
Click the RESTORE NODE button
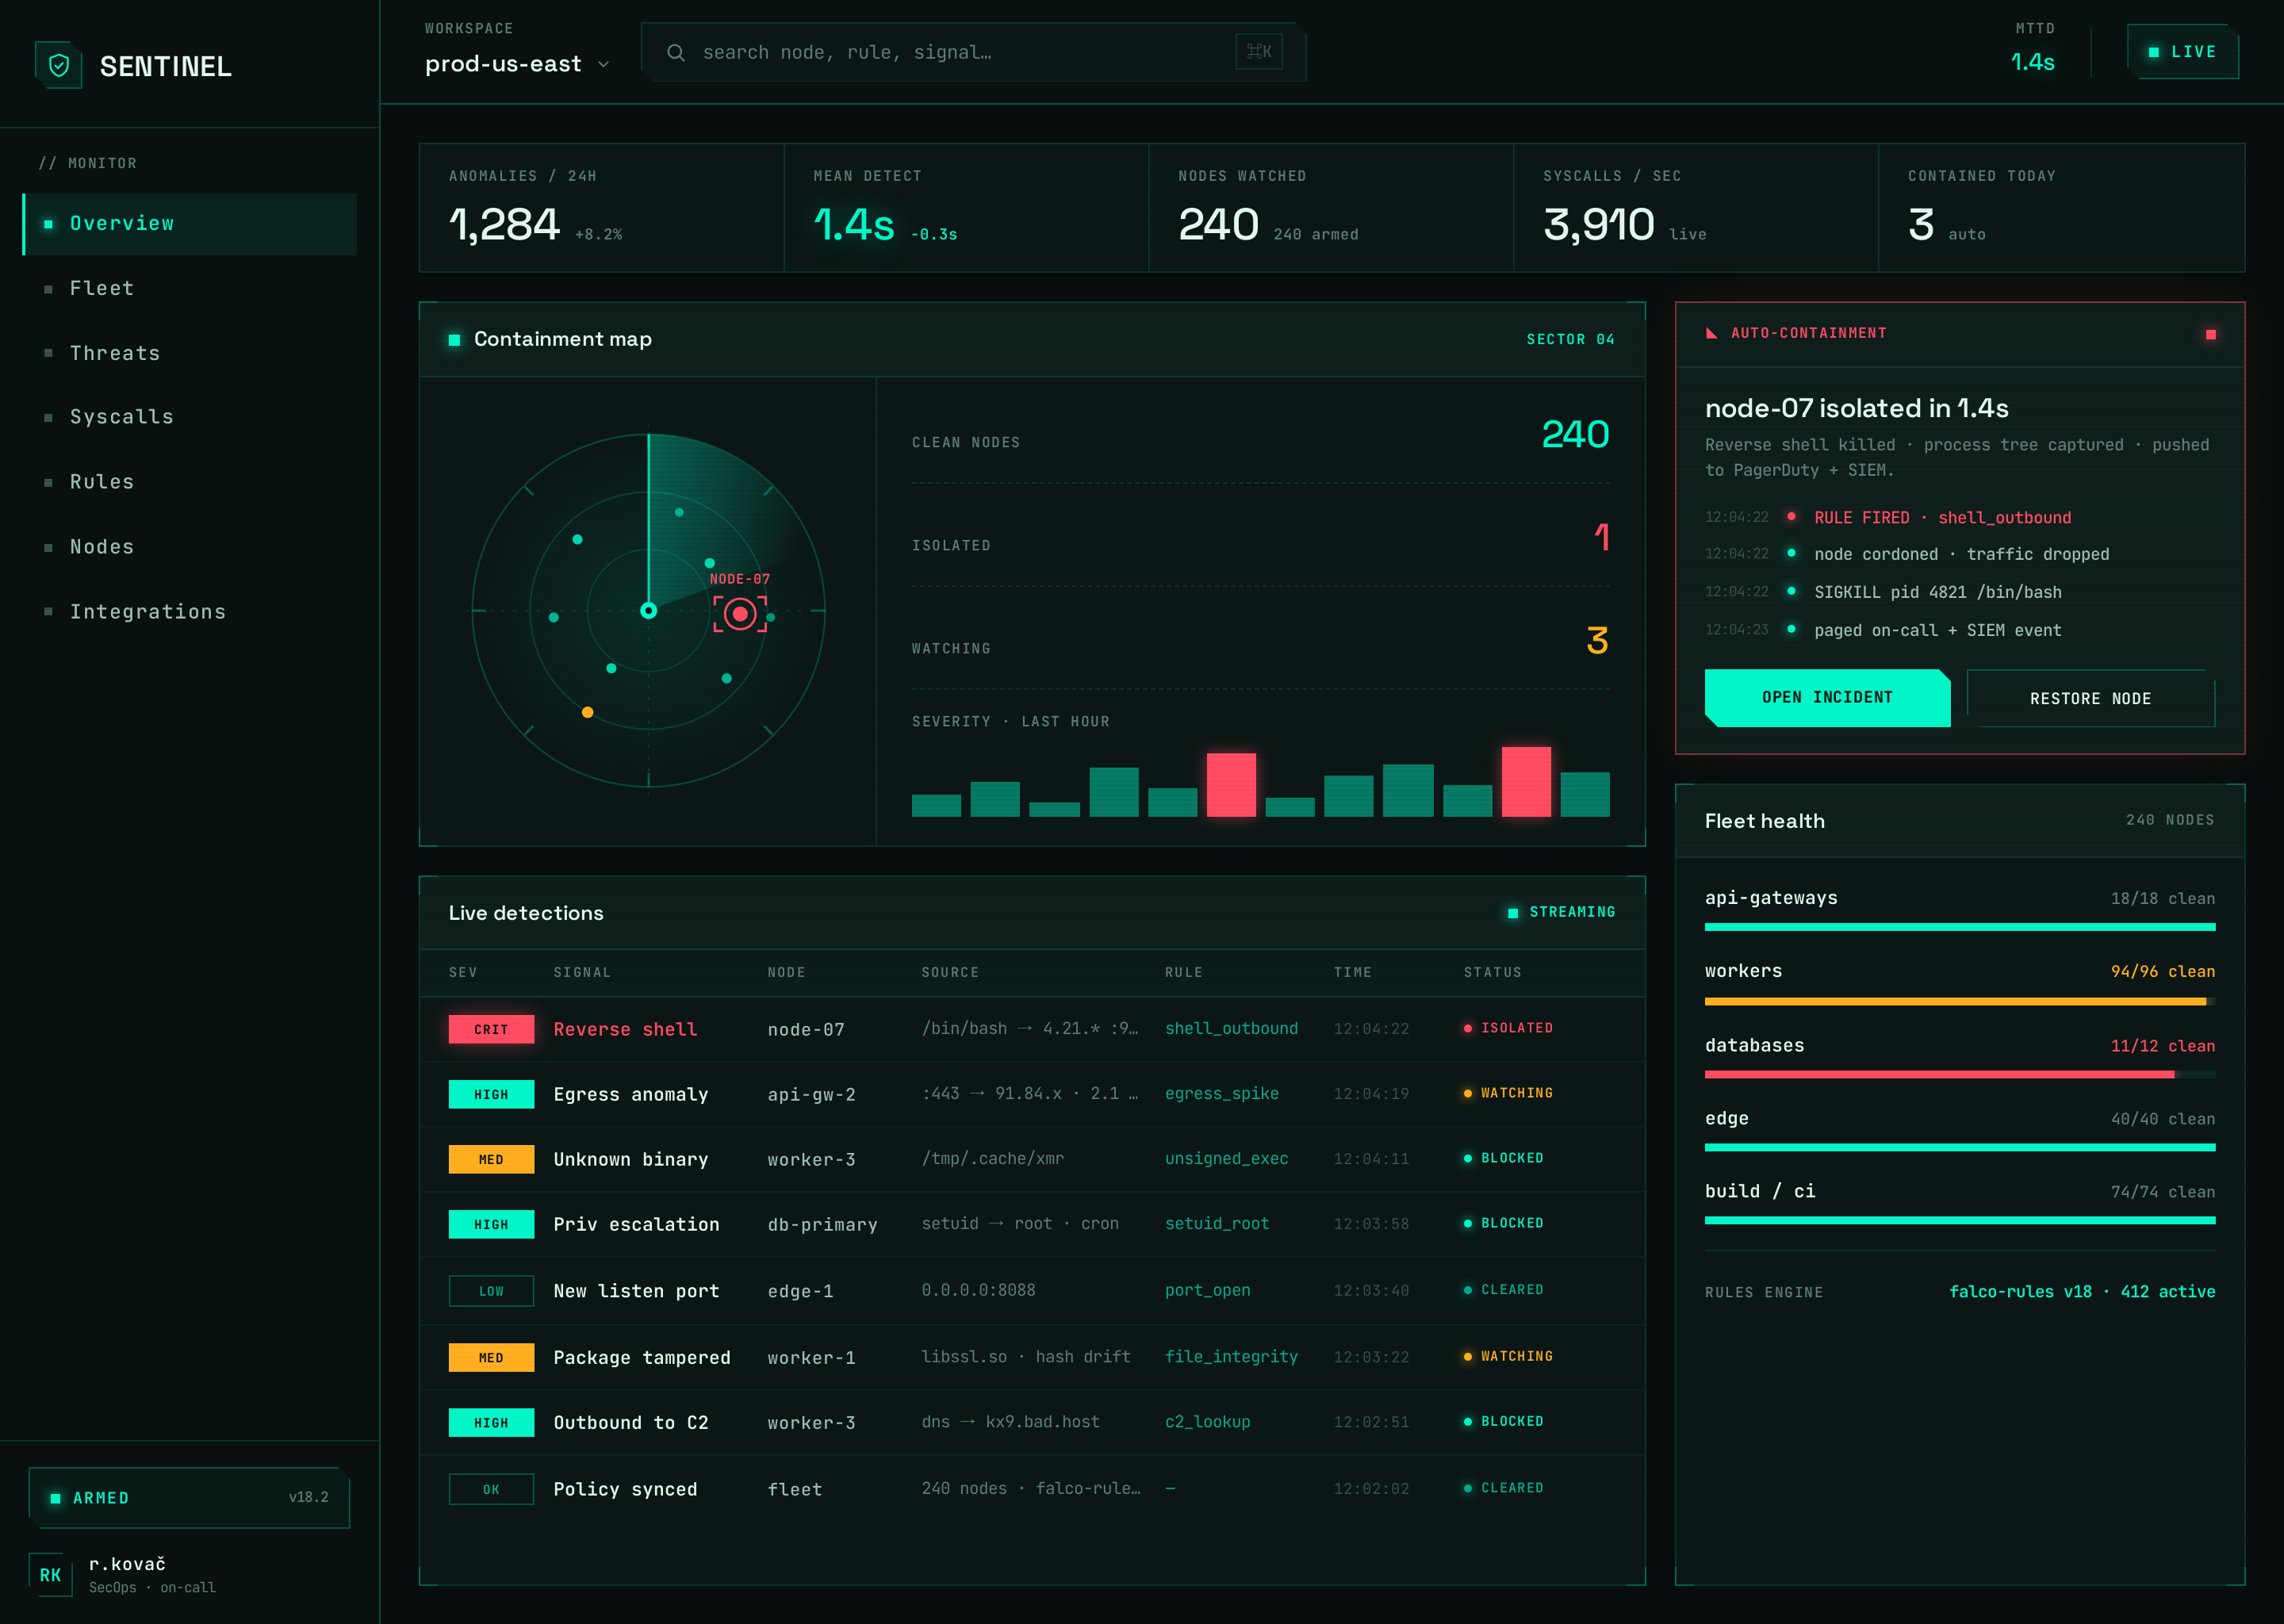coord(2090,698)
